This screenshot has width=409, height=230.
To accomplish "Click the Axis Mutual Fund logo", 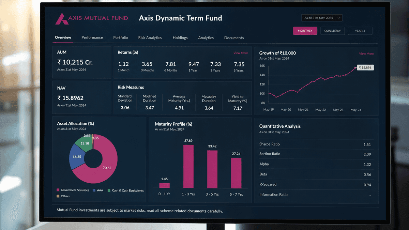I will 92,18.
